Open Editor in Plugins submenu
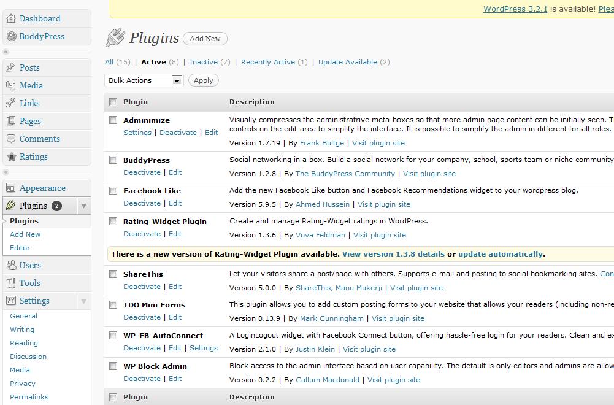This screenshot has height=405, width=614. 20,248
